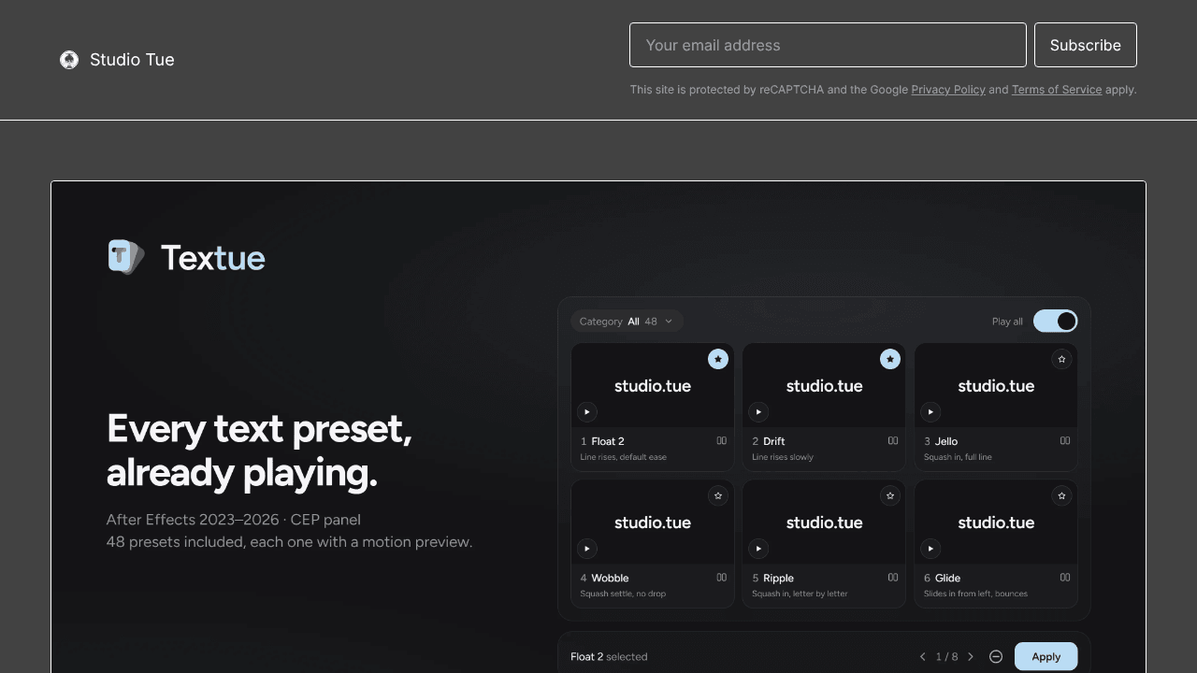Screen dimensions: 1197x673
Task: Click the Studio Tue round logo icon
Action: [x=69, y=60]
